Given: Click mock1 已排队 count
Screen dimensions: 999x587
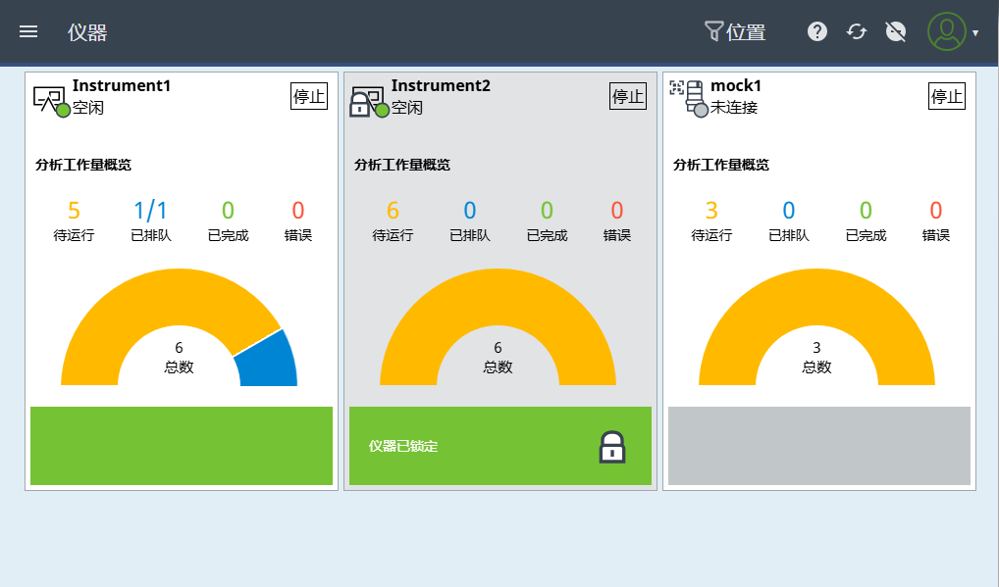Looking at the screenshot, I should (x=789, y=210).
